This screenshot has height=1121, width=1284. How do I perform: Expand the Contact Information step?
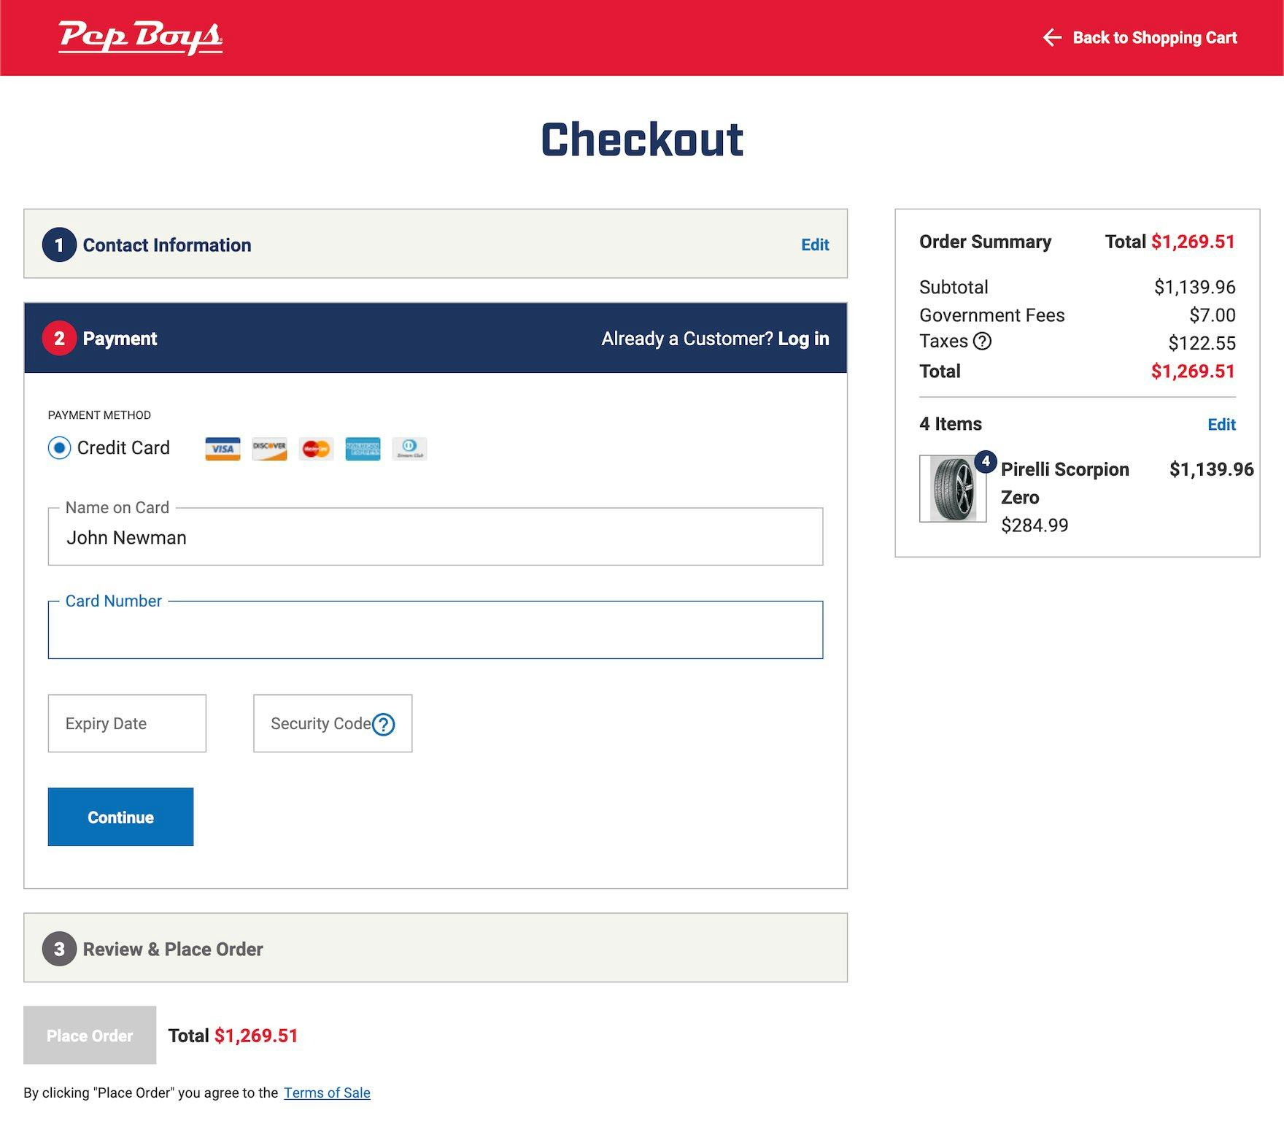[x=166, y=245]
